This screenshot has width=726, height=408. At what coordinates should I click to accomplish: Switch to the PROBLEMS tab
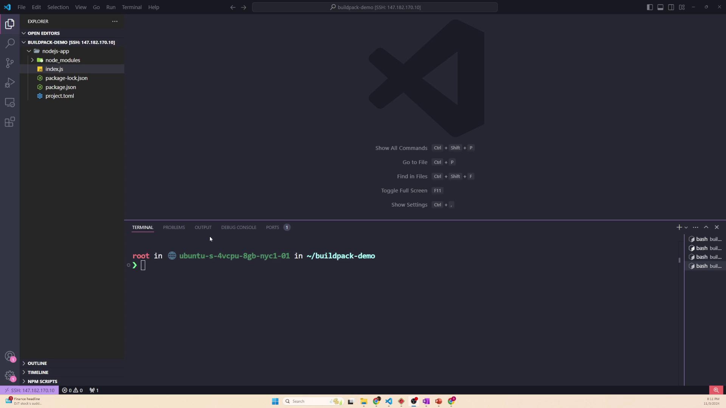click(174, 227)
